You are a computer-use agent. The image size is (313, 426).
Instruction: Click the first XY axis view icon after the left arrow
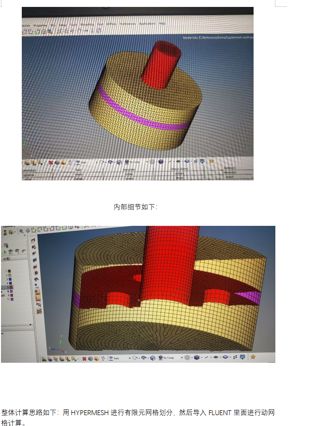(x=34, y=230)
